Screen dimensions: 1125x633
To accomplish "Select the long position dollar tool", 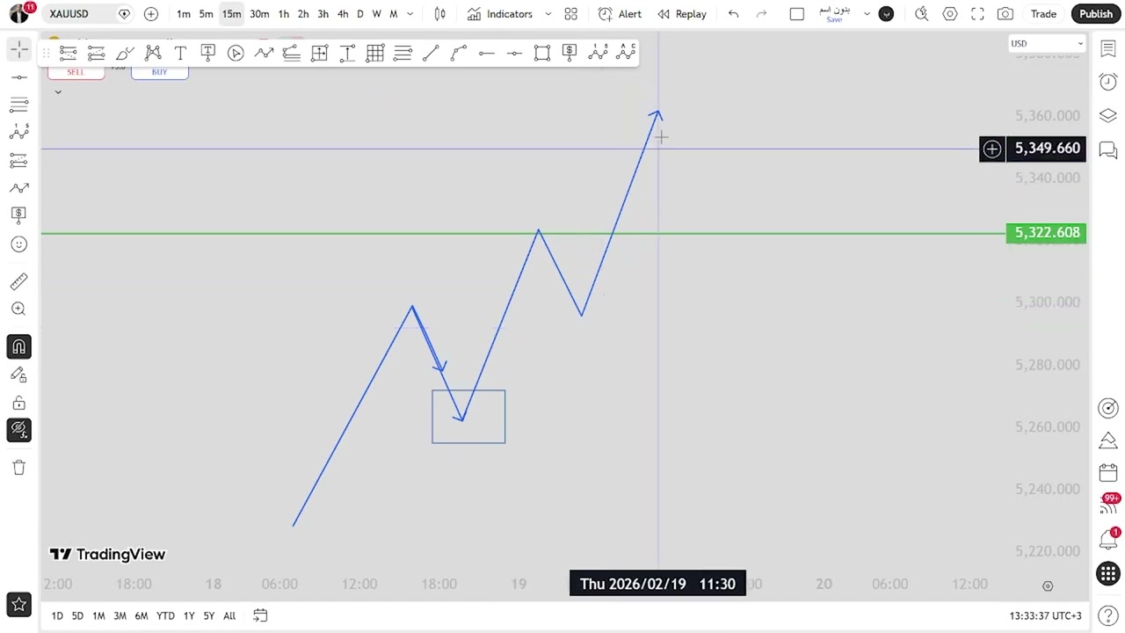I will (x=570, y=53).
